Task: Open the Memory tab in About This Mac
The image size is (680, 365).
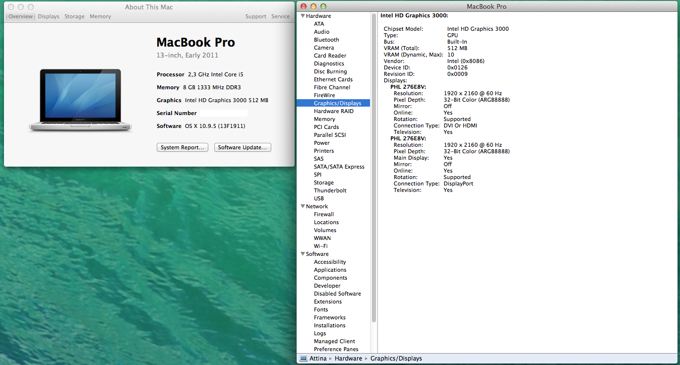Action: coord(100,16)
